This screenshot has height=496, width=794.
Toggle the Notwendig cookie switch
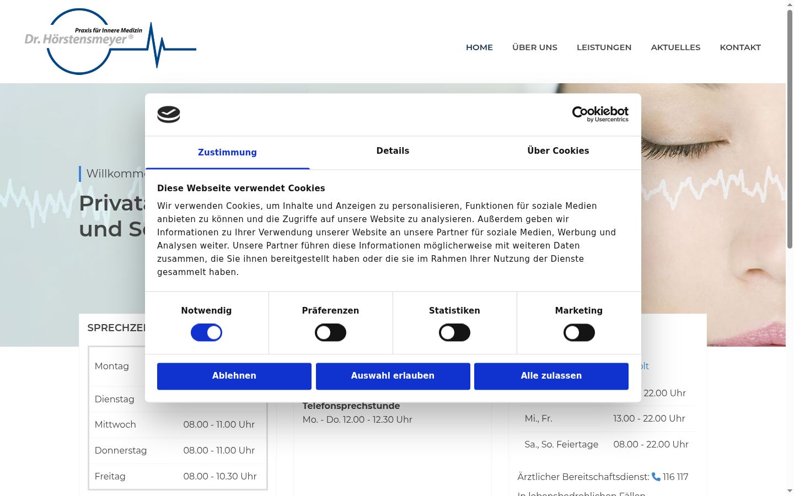tap(206, 333)
